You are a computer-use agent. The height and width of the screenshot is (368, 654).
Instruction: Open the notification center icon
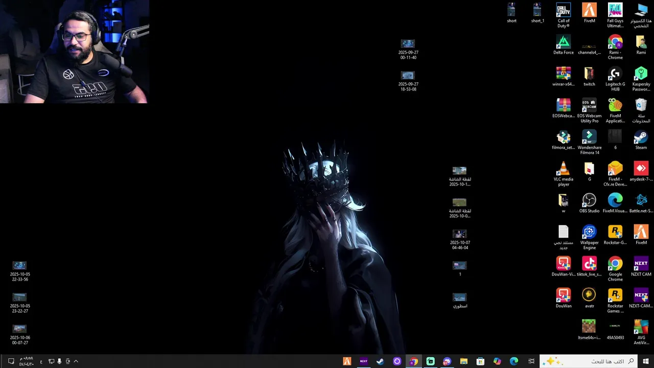pos(11,361)
